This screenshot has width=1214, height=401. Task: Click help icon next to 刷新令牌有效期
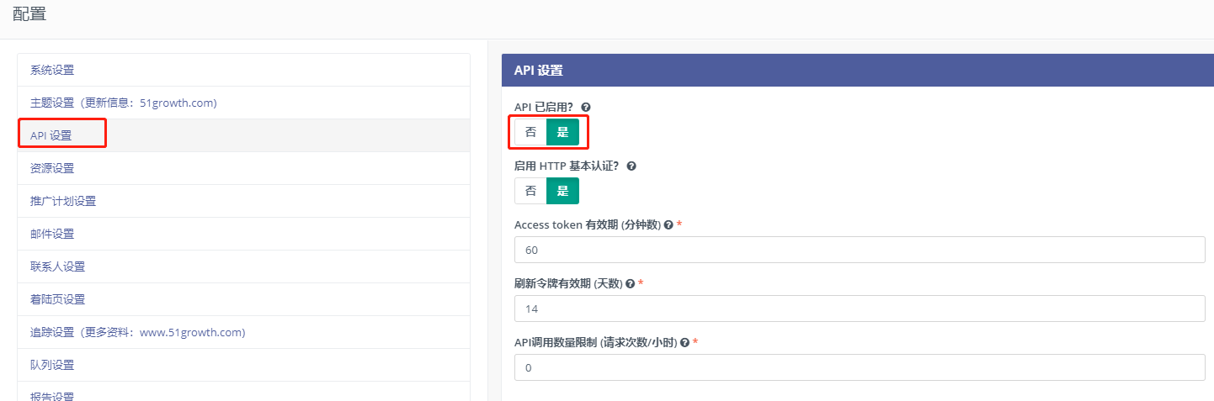coord(630,284)
